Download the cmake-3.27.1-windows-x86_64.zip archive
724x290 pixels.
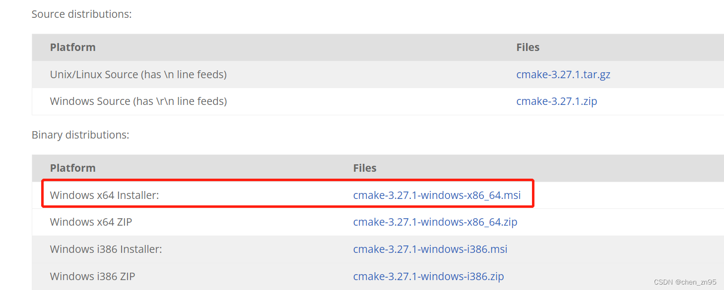pos(435,222)
